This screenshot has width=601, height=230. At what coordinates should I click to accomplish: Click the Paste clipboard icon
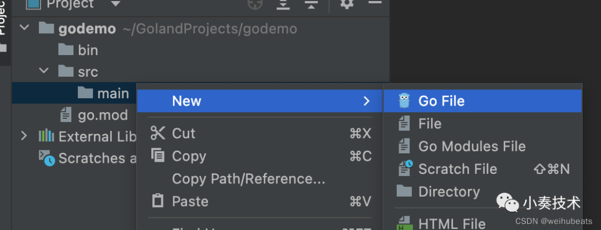tap(159, 201)
